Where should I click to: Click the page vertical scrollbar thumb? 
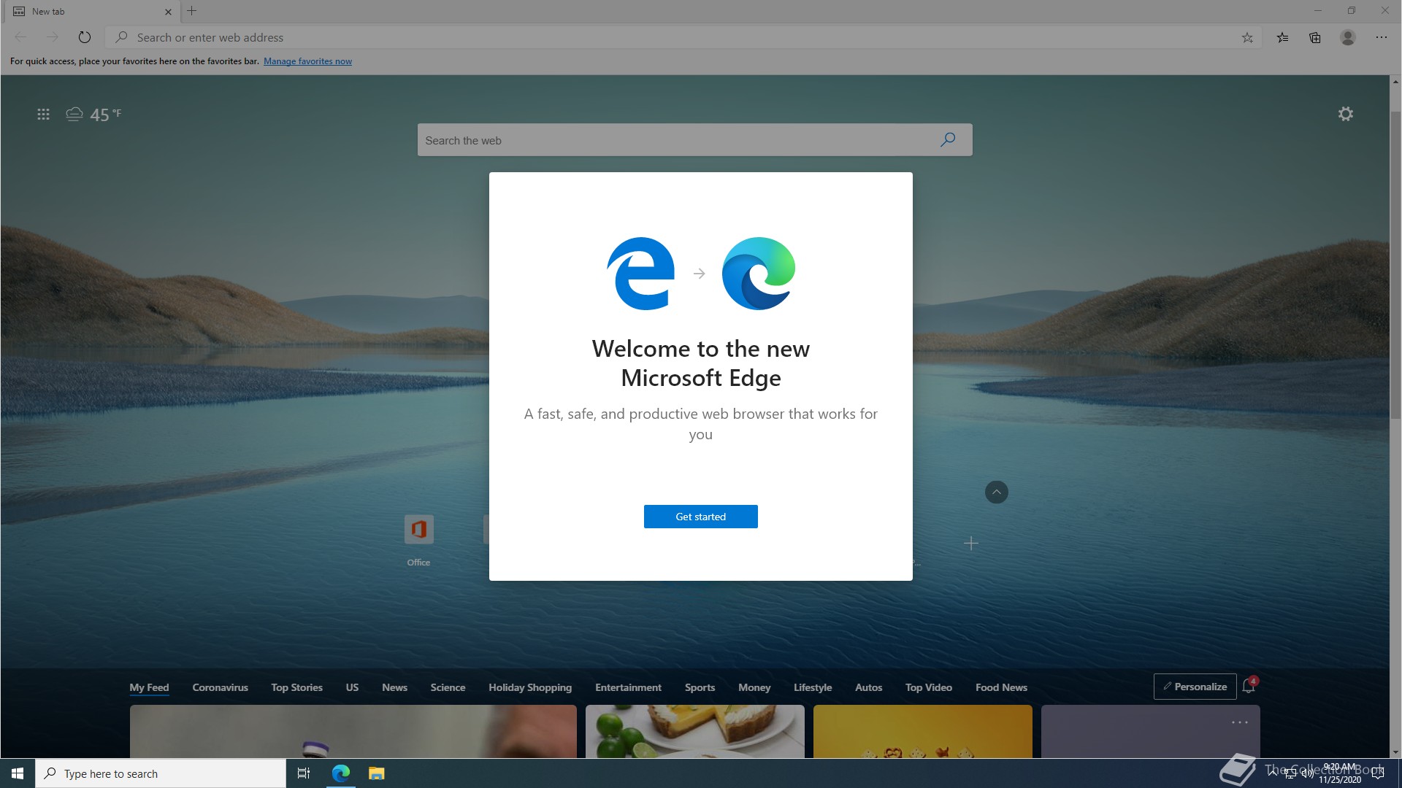pos(1395,264)
